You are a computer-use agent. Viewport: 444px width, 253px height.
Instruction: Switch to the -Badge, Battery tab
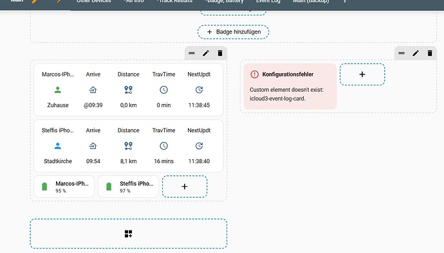click(225, 1)
